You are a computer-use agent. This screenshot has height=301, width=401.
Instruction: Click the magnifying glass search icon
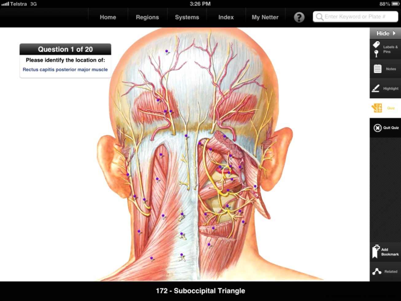[320, 17]
